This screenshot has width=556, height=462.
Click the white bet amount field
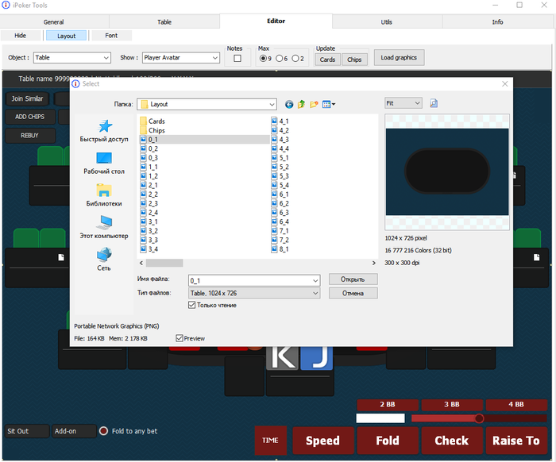pyautogui.click(x=380, y=418)
